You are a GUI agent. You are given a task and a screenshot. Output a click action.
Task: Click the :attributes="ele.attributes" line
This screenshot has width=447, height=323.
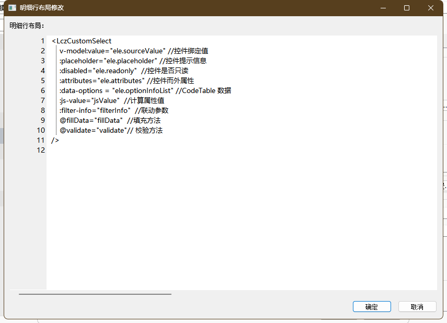127,80
